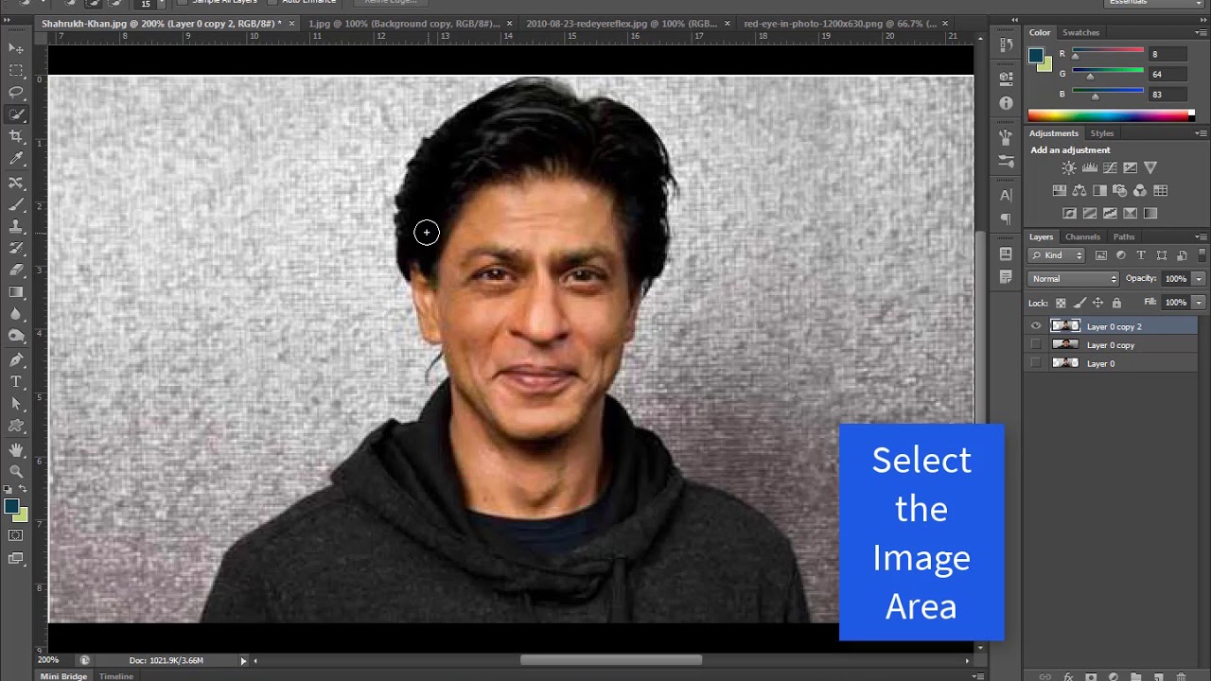Select the Path Selection tool
The height and width of the screenshot is (681, 1211).
coord(16,404)
